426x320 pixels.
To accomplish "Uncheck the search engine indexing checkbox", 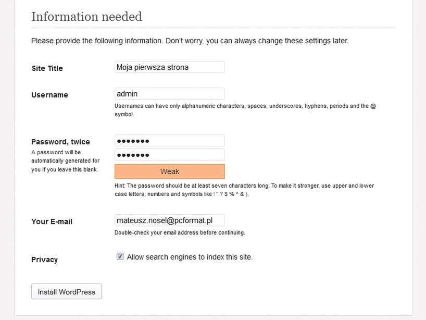I will click(120, 256).
